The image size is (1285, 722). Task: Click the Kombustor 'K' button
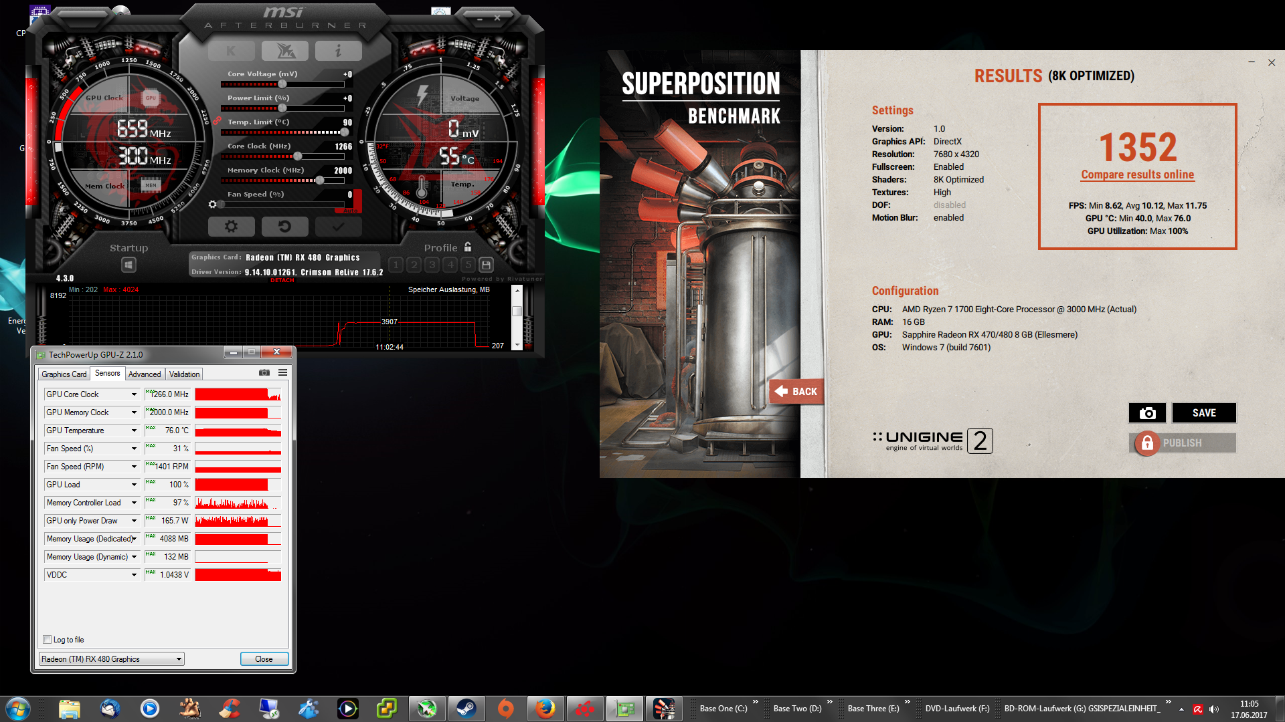pyautogui.click(x=231, y=51)
